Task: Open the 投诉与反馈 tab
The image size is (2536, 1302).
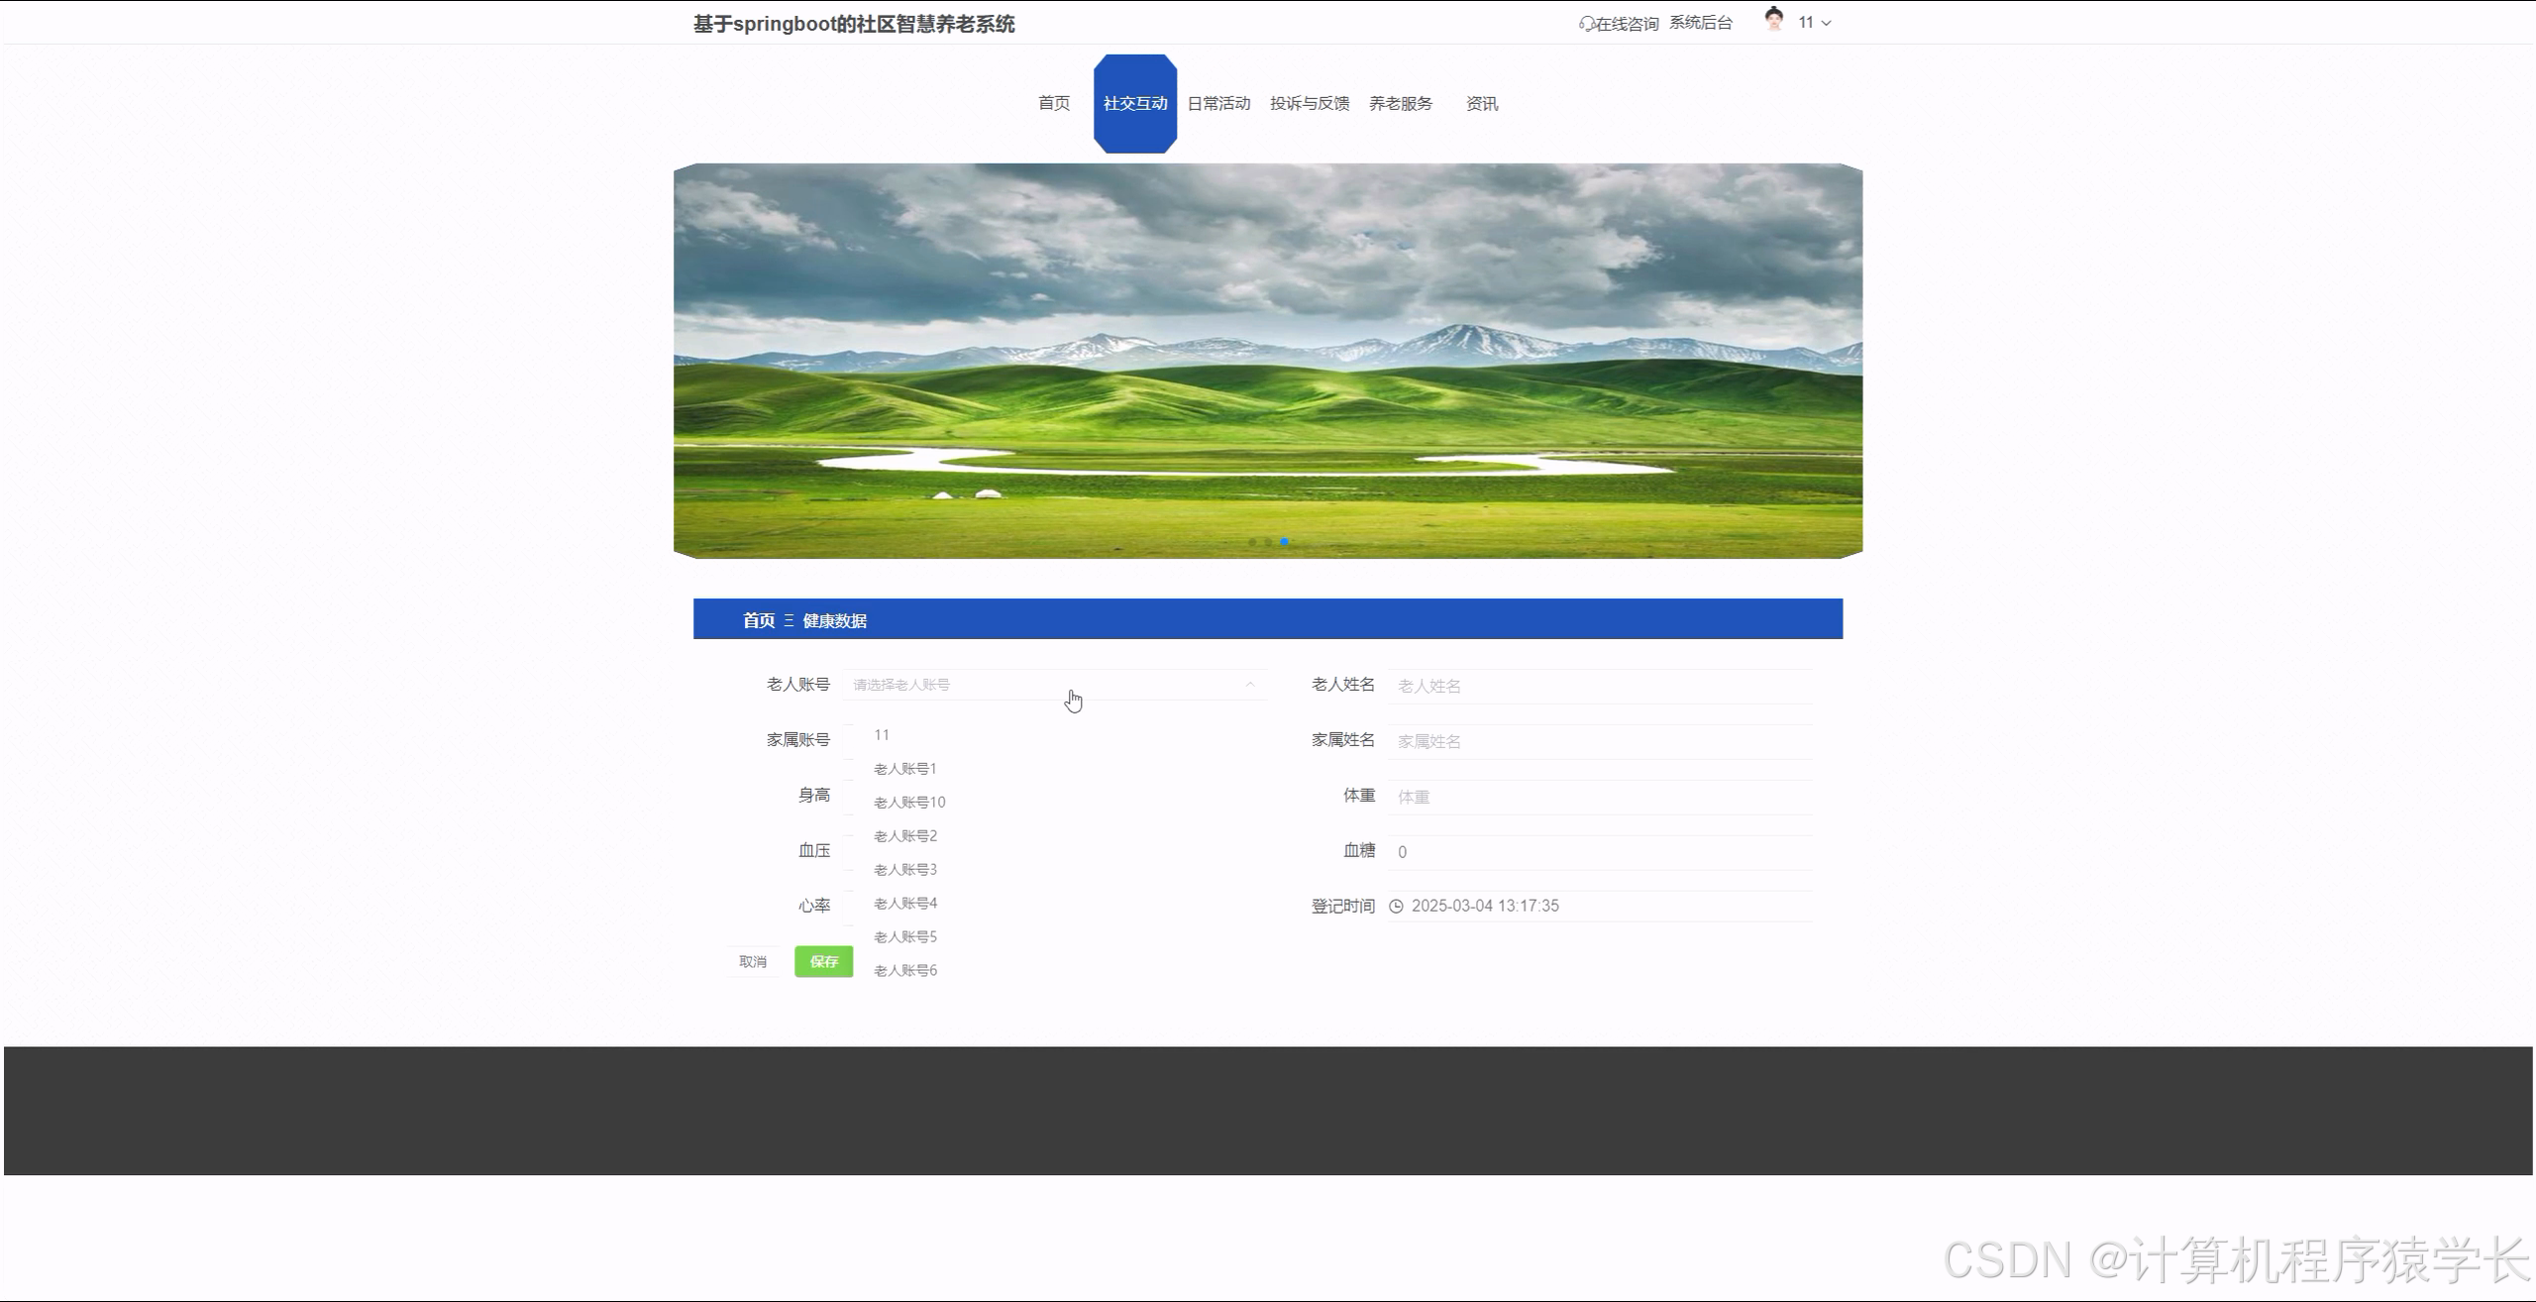Action: point(1310,102)
